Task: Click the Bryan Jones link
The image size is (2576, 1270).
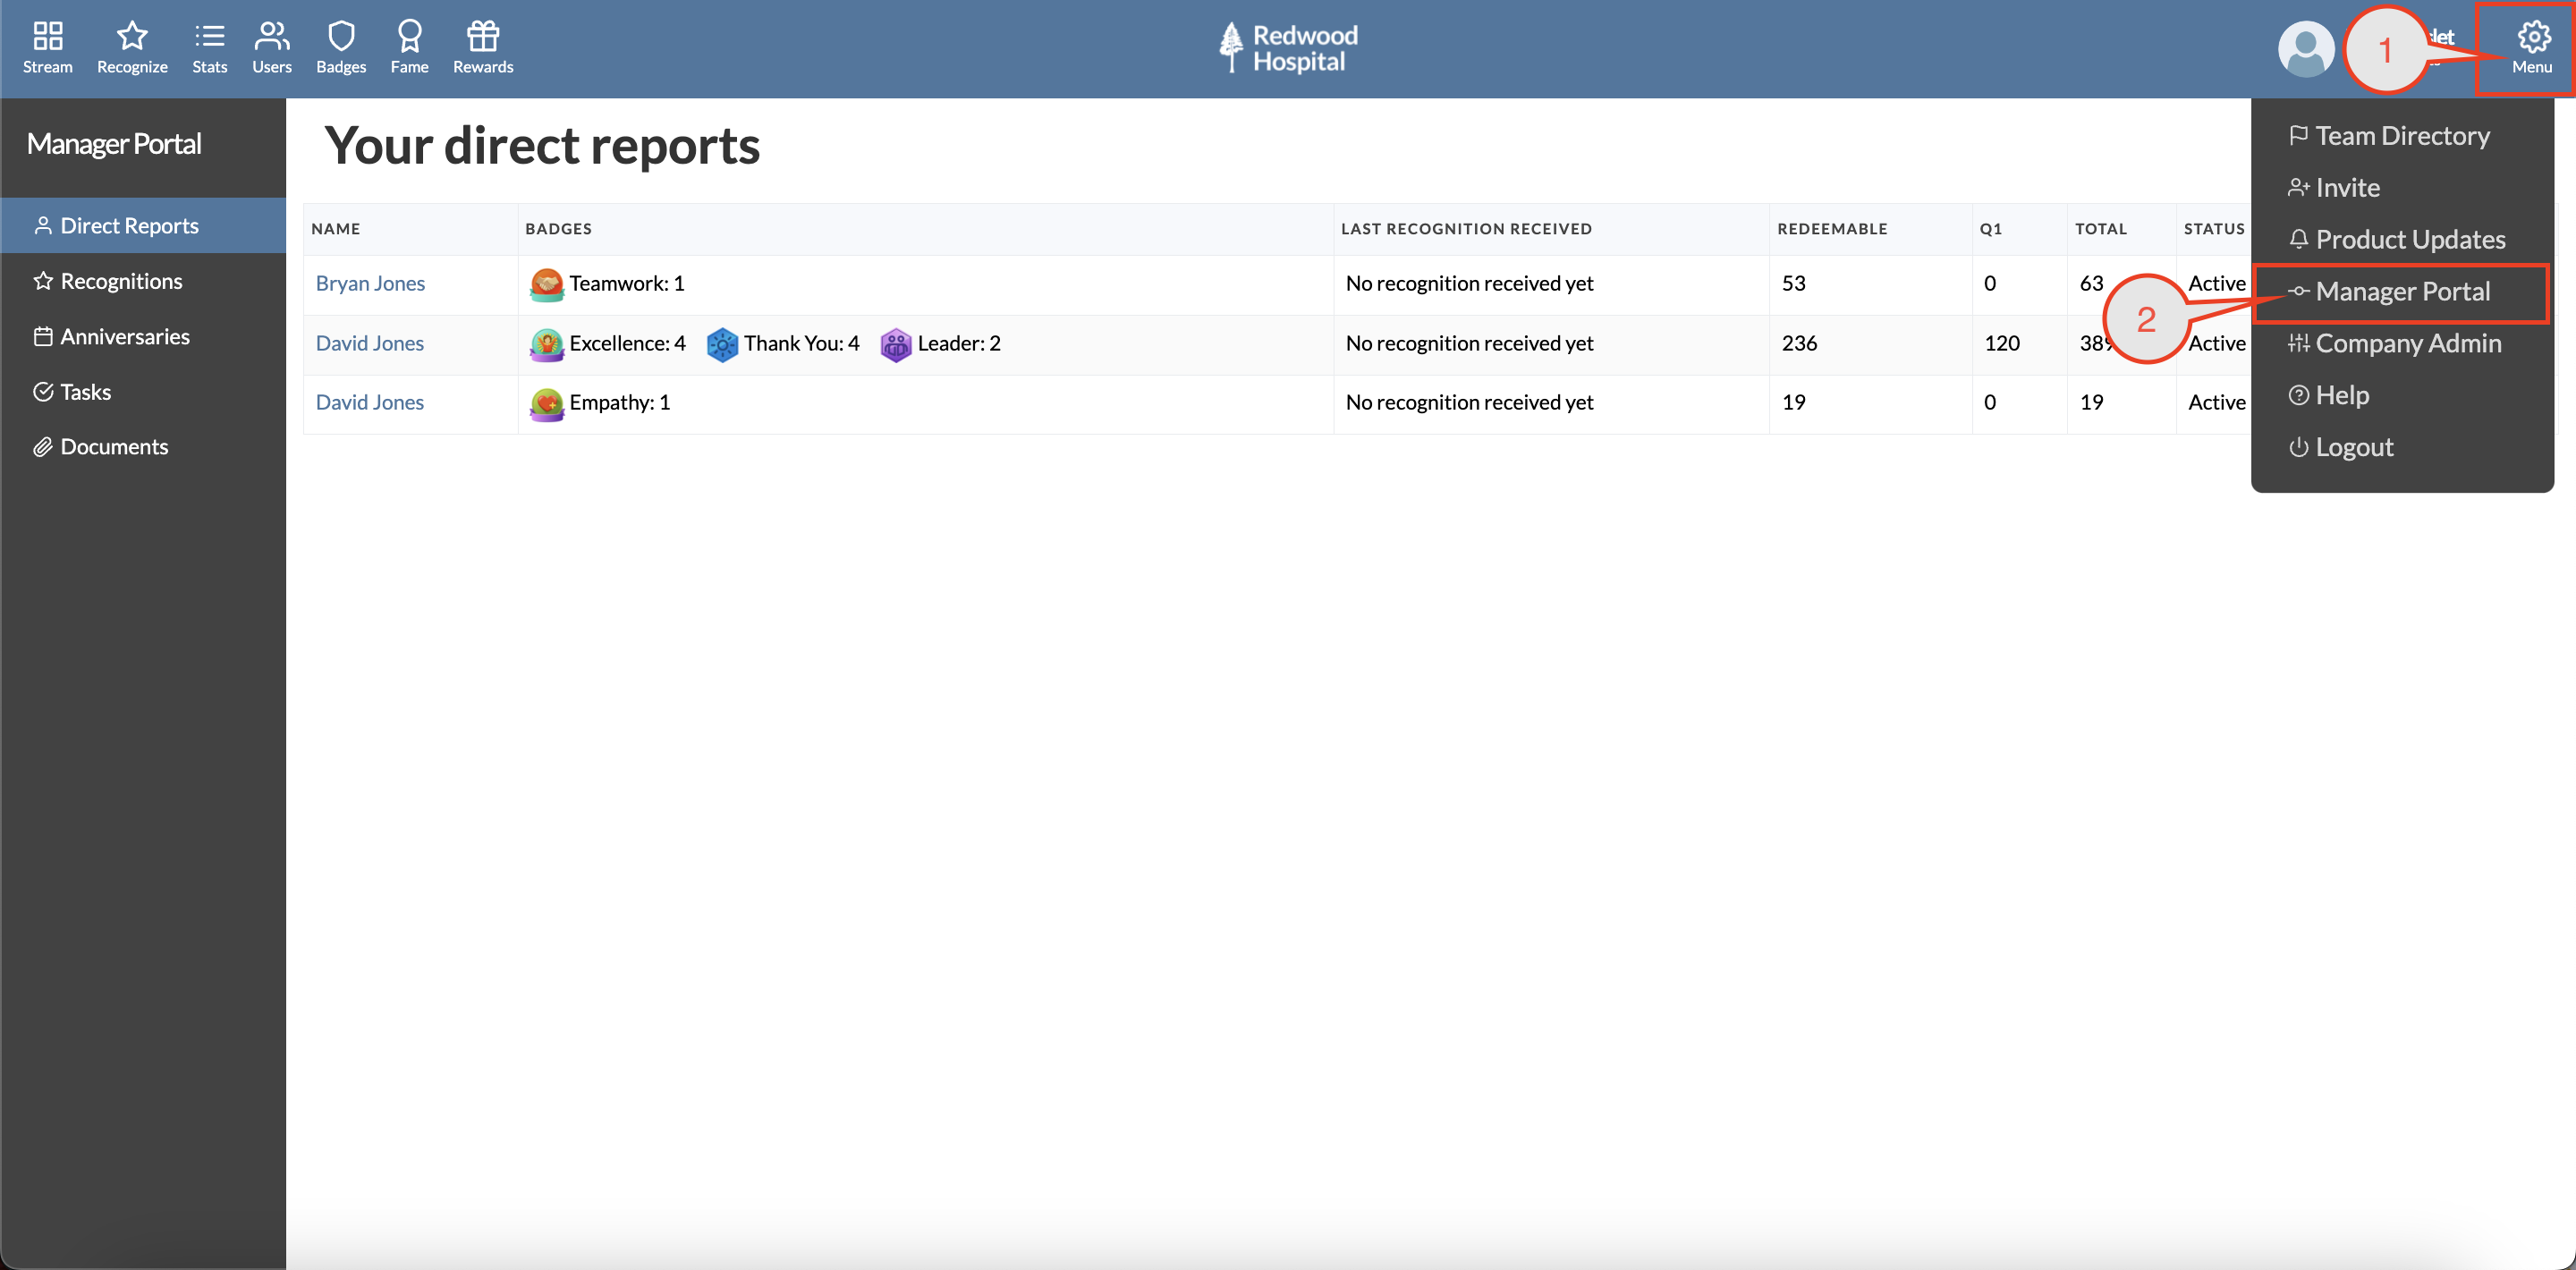Action: 369,283
